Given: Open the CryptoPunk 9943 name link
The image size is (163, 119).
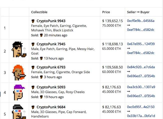Looking at the screenshot, I should [51, 21].
